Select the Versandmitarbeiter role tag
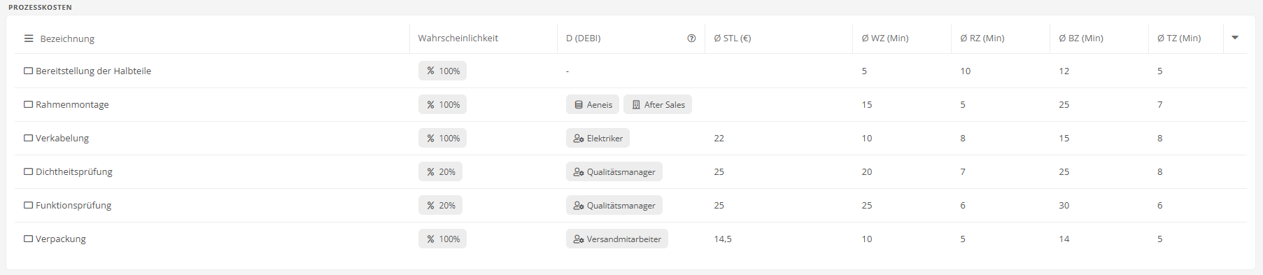1263x275 pixels. click(617, 239)
